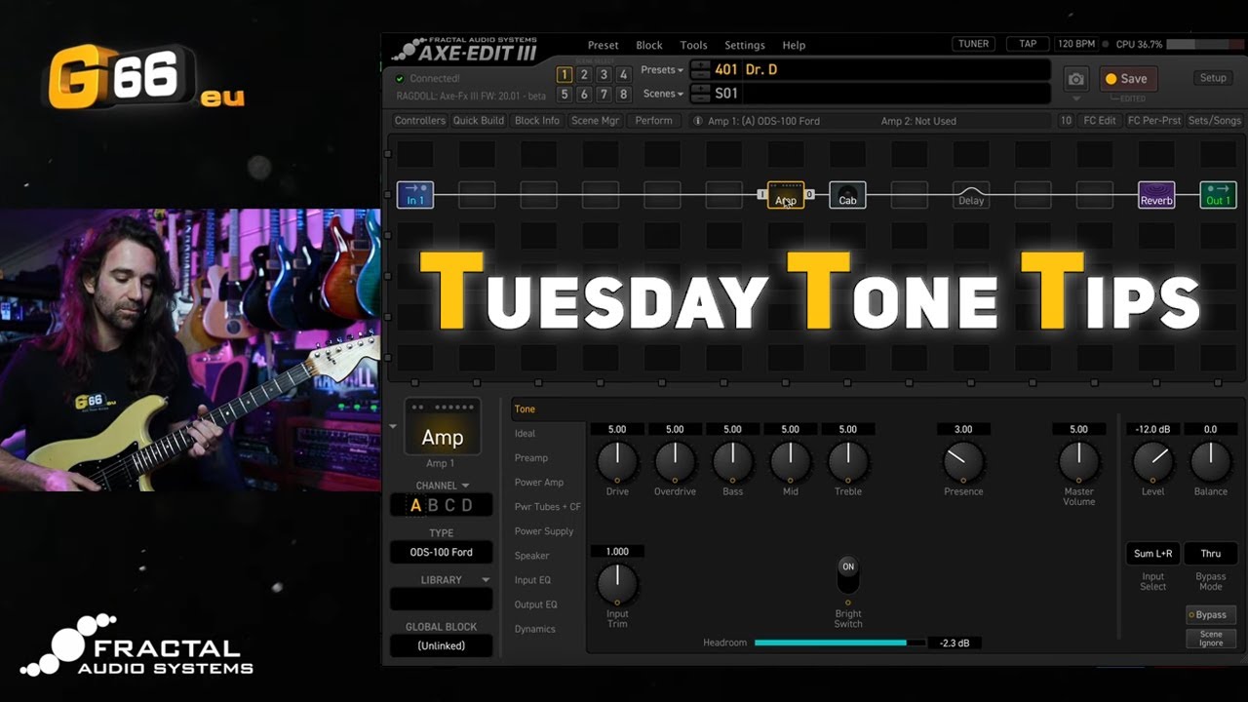Select the Out 1 block in grid
The image size is (1248, 702).
[x=1218, y=195]
